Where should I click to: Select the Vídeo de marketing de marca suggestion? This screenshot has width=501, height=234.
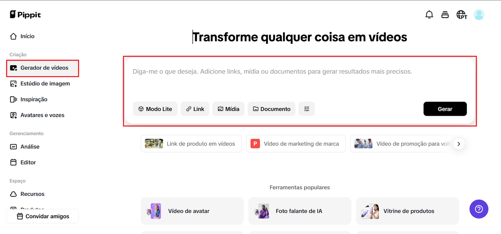coord(296,144)
